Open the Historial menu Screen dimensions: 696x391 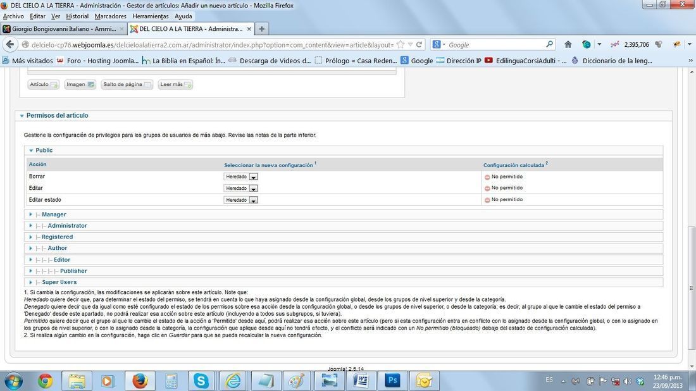(x=77, y=16)
